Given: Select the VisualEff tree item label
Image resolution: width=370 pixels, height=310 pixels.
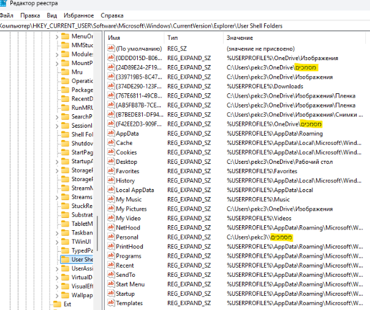Looking at the screenshot, I should 82,286.
